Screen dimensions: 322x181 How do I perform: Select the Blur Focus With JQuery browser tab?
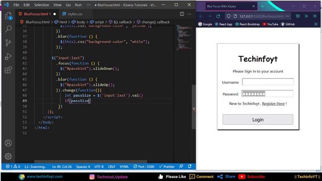[x=231, y=7]
